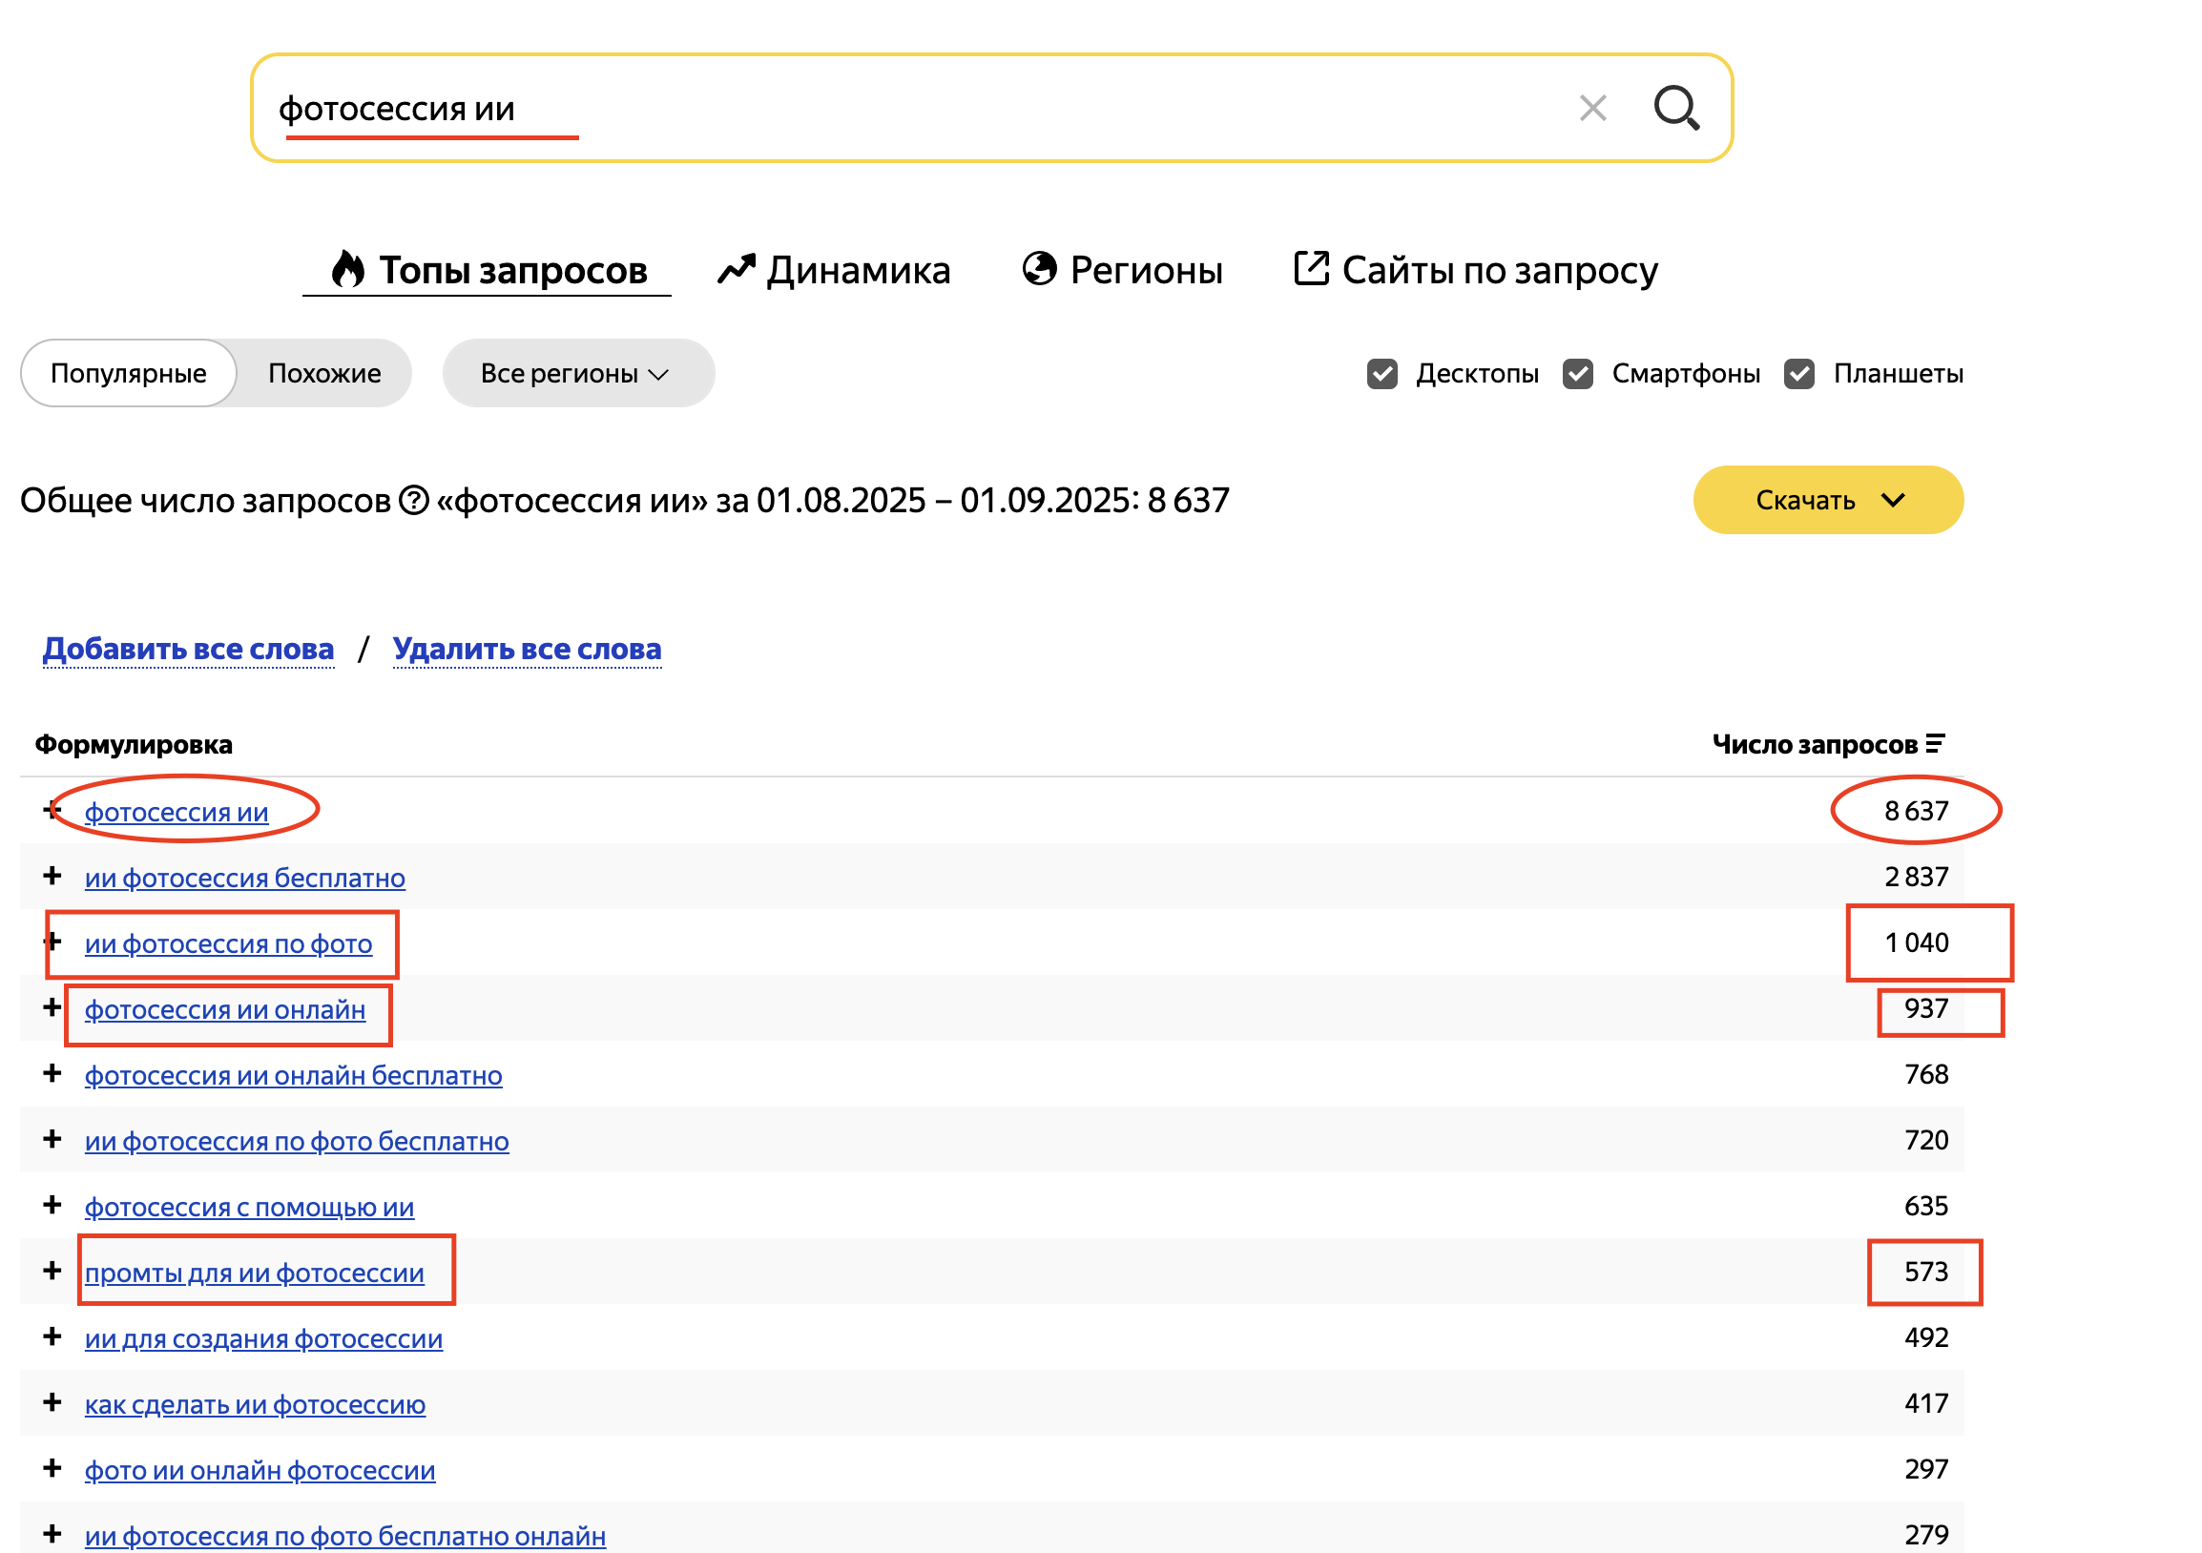Switch to the Регионы tab

click(1122, 270)
